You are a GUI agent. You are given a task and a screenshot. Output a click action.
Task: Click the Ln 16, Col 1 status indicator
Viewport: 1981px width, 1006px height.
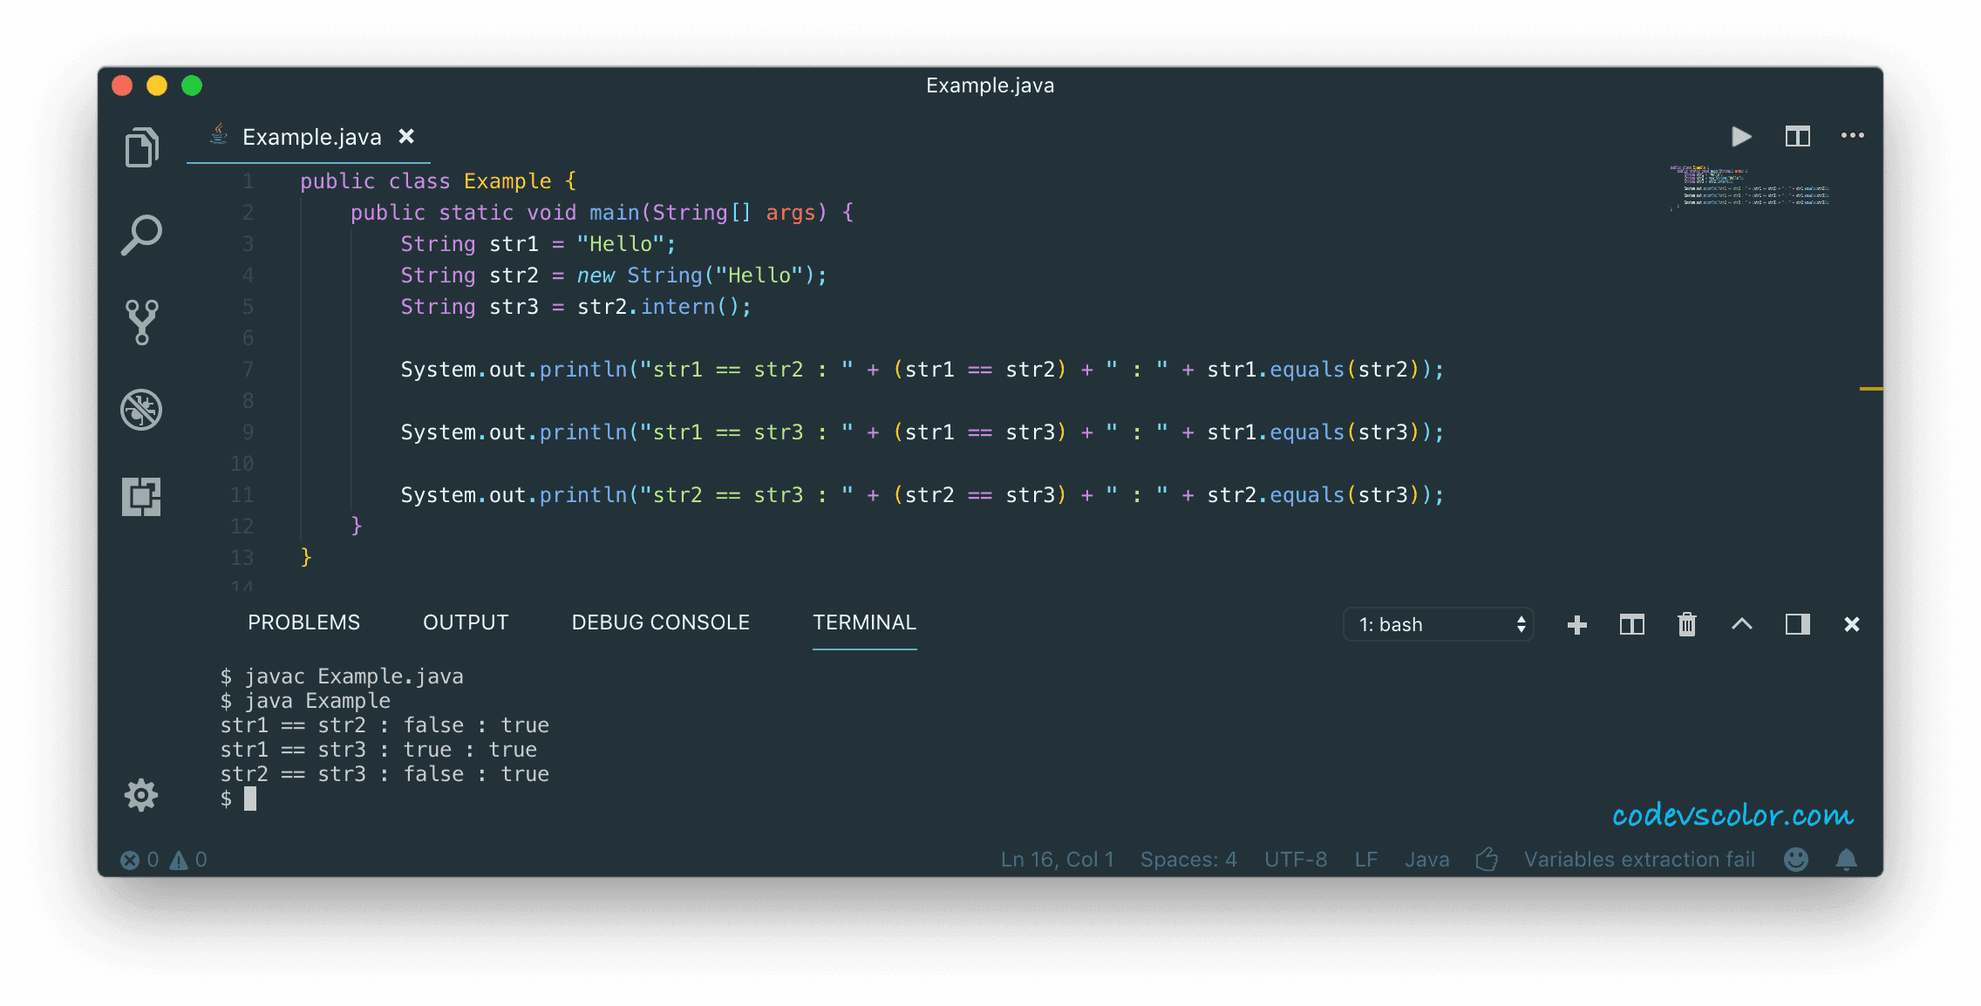pyautogui.click(x=1057, y=860)
